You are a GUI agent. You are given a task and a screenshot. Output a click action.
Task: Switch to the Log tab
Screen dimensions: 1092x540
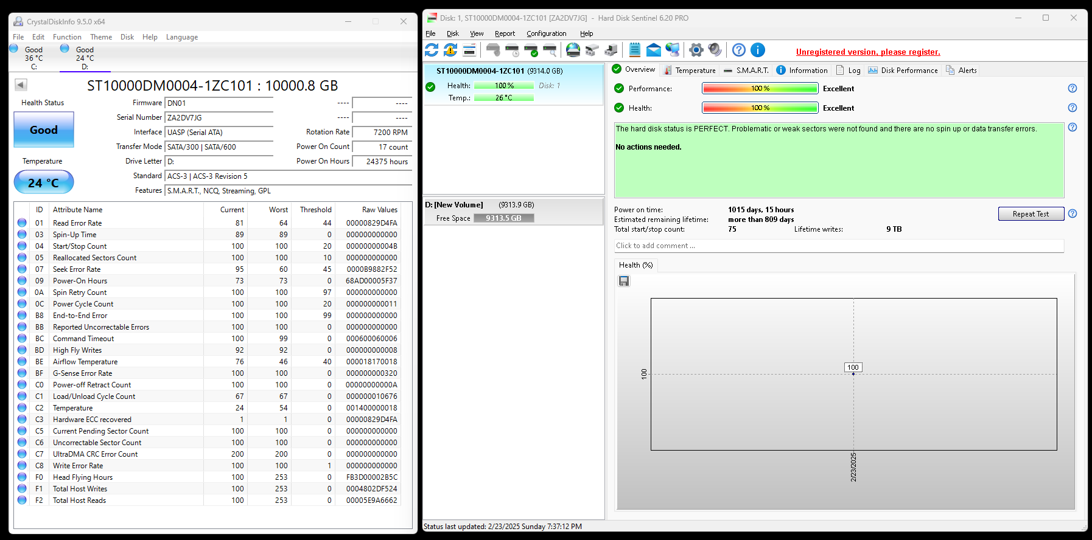[848, 71]
